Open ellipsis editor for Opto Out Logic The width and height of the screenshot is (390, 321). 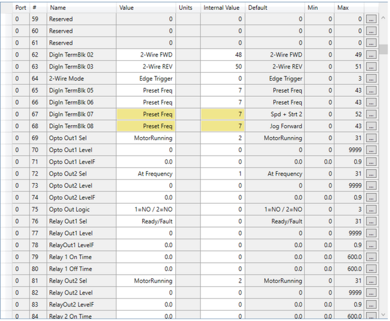(371, 210)
